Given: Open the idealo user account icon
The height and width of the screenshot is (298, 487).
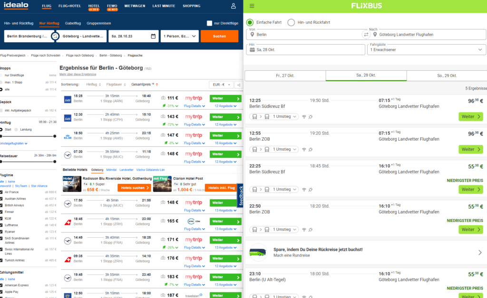Looking at the screenshot, I should 233,6.
